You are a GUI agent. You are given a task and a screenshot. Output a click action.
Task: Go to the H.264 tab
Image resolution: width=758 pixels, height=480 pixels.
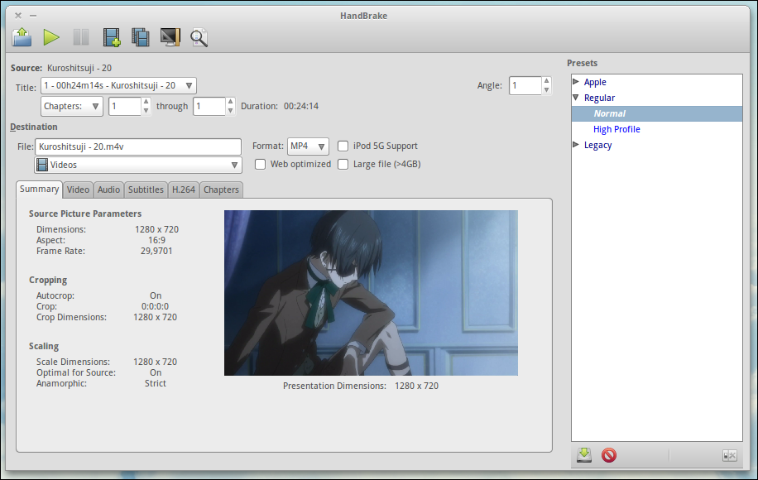184,190
